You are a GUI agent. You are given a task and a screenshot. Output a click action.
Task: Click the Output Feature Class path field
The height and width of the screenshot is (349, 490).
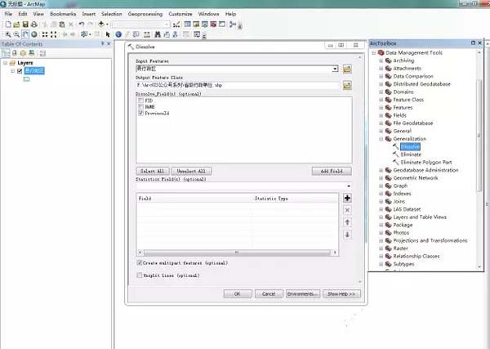[x=238, y=85]
